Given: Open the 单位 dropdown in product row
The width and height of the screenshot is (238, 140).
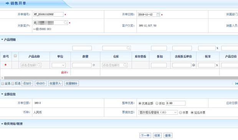Looking at the screenshot, I should pyautogui.click(x=59, y=65).
